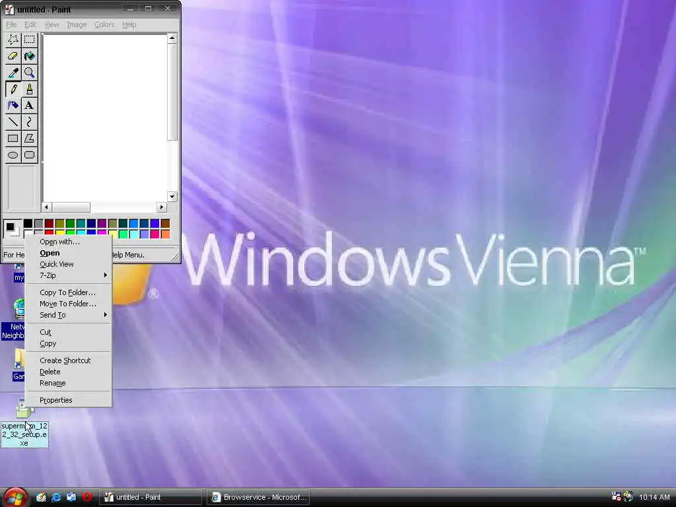The height and width of the screenshot is (507, 676).
Task: Click the red Opera quick launch icon
Action: (86, 497)
